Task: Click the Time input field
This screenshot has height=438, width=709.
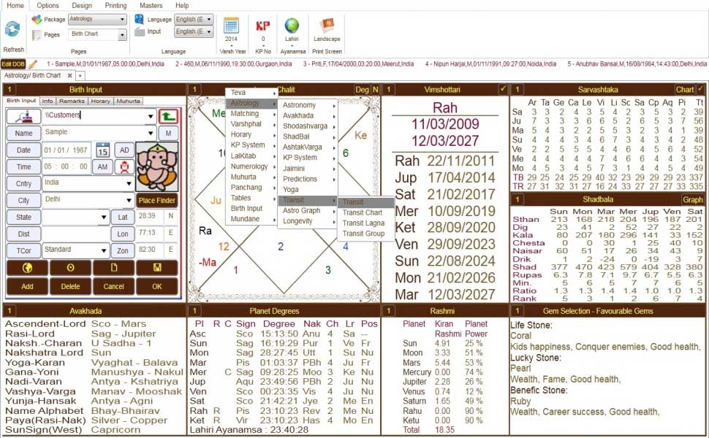Action: (x=66, y=166)
